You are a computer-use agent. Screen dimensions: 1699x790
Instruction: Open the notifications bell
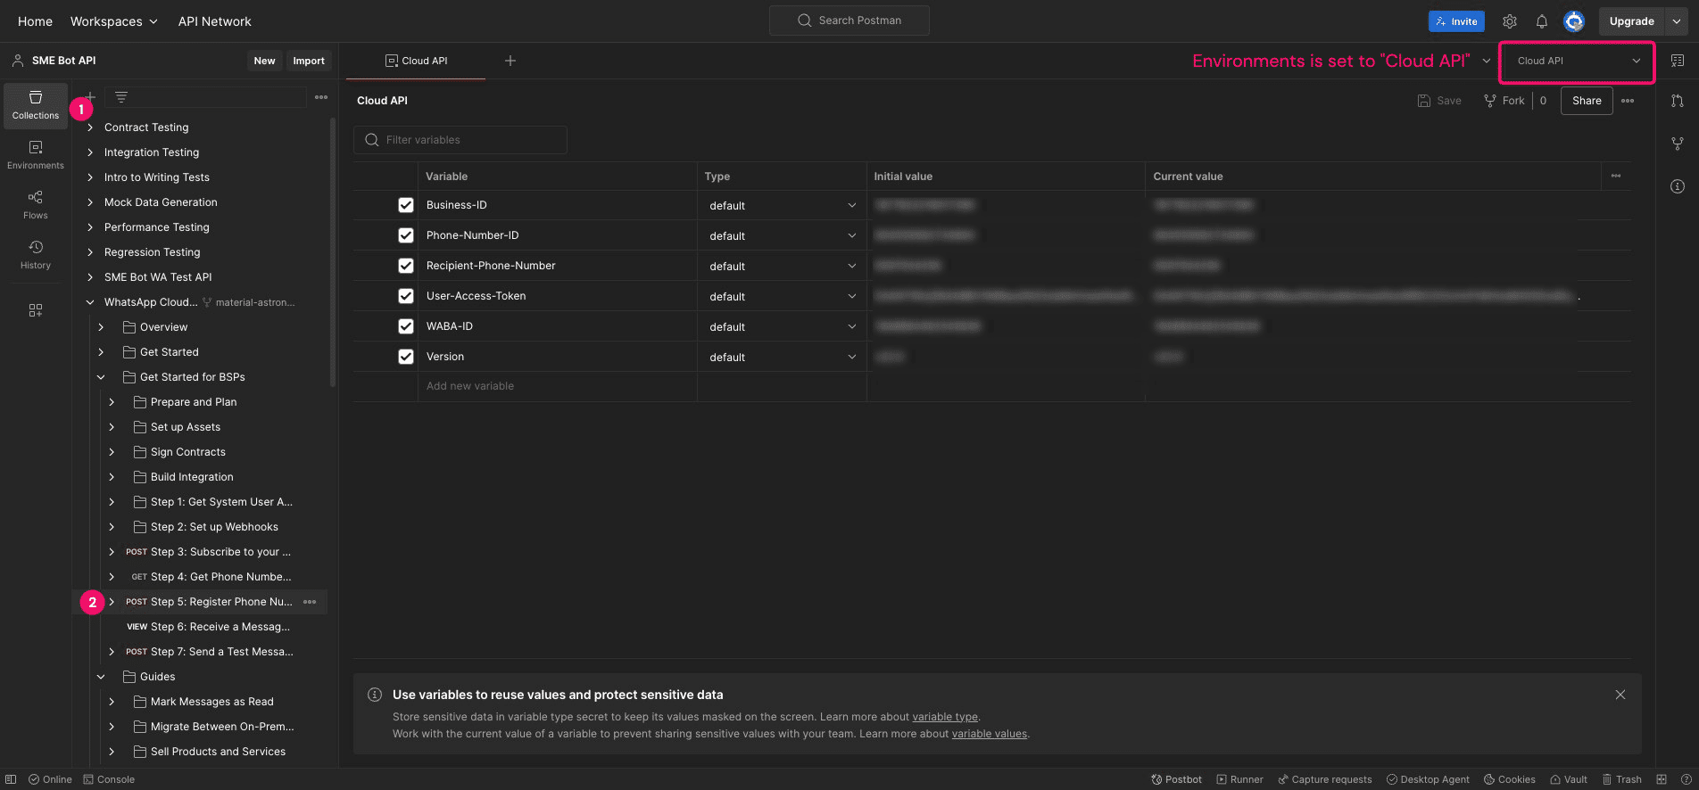click(1542, 21)
